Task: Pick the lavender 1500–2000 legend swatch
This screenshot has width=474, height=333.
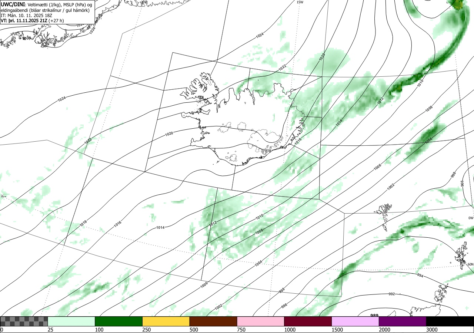Action: (355, 321)
